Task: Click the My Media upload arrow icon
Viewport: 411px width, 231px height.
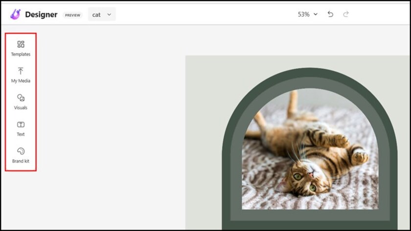Action: (x=21, y=71)
